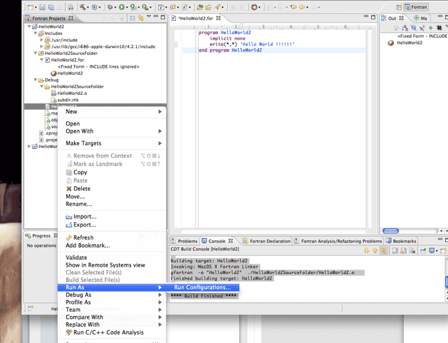Expand the /usr/include folder node
Image resolution: width=448 pixels, height=343 pixels.
point(42,40)
